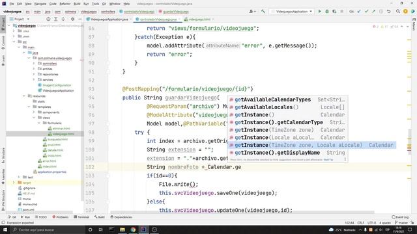Open File Explorer from the taskbar
417x234 pixels.
pos(122,229)
